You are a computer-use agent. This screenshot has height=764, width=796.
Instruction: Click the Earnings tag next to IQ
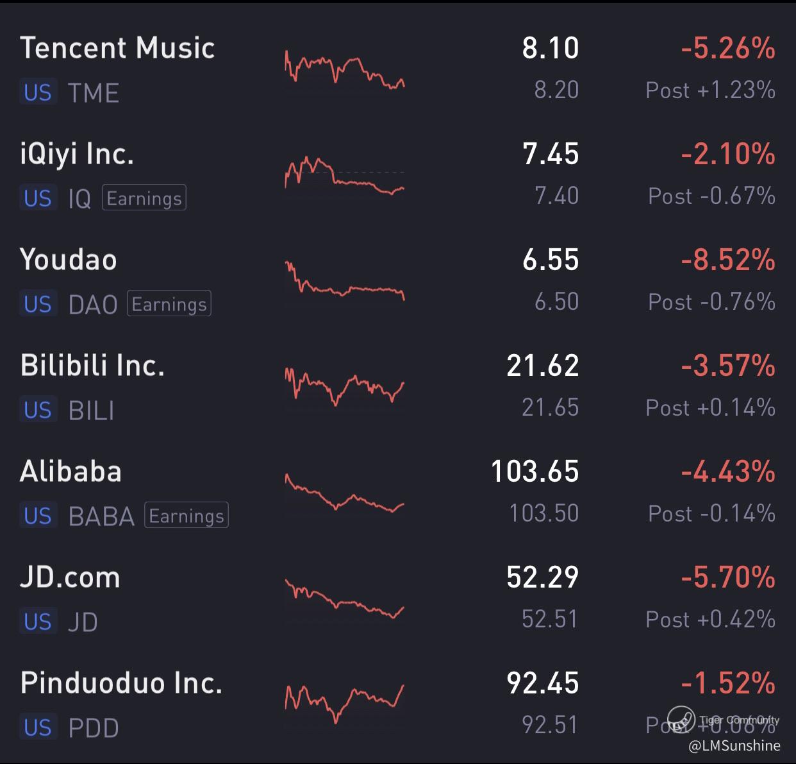pyautogui.click(x=144, y=198)
